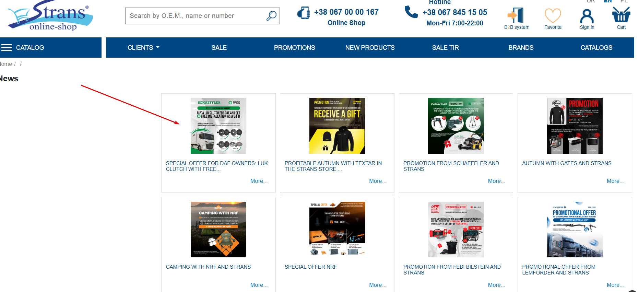Open the Cart basket icon
639x292 pixels.
621,15
